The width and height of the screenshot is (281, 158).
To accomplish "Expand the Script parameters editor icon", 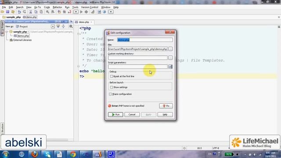I will [x=170, y=67].
